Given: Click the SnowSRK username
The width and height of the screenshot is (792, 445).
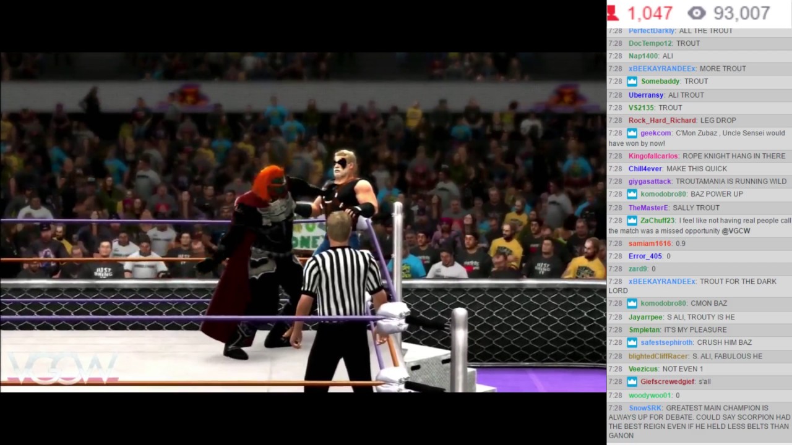Looking at the screenshot, I should [645, 409].
